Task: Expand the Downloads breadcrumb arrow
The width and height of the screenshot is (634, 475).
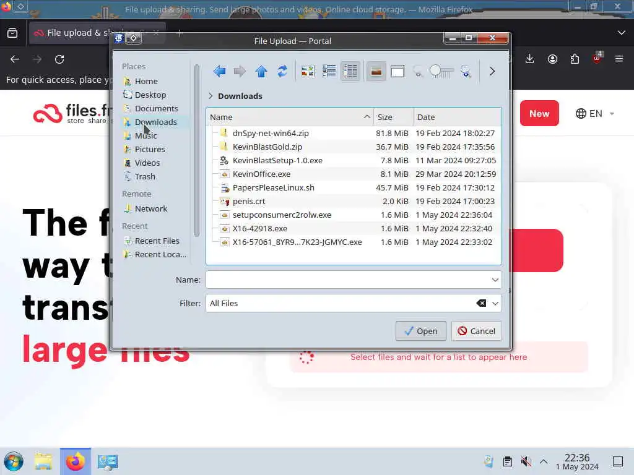Action: [211, 96]
